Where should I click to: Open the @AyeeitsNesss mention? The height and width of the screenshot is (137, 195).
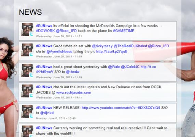(x=59, y=52)
